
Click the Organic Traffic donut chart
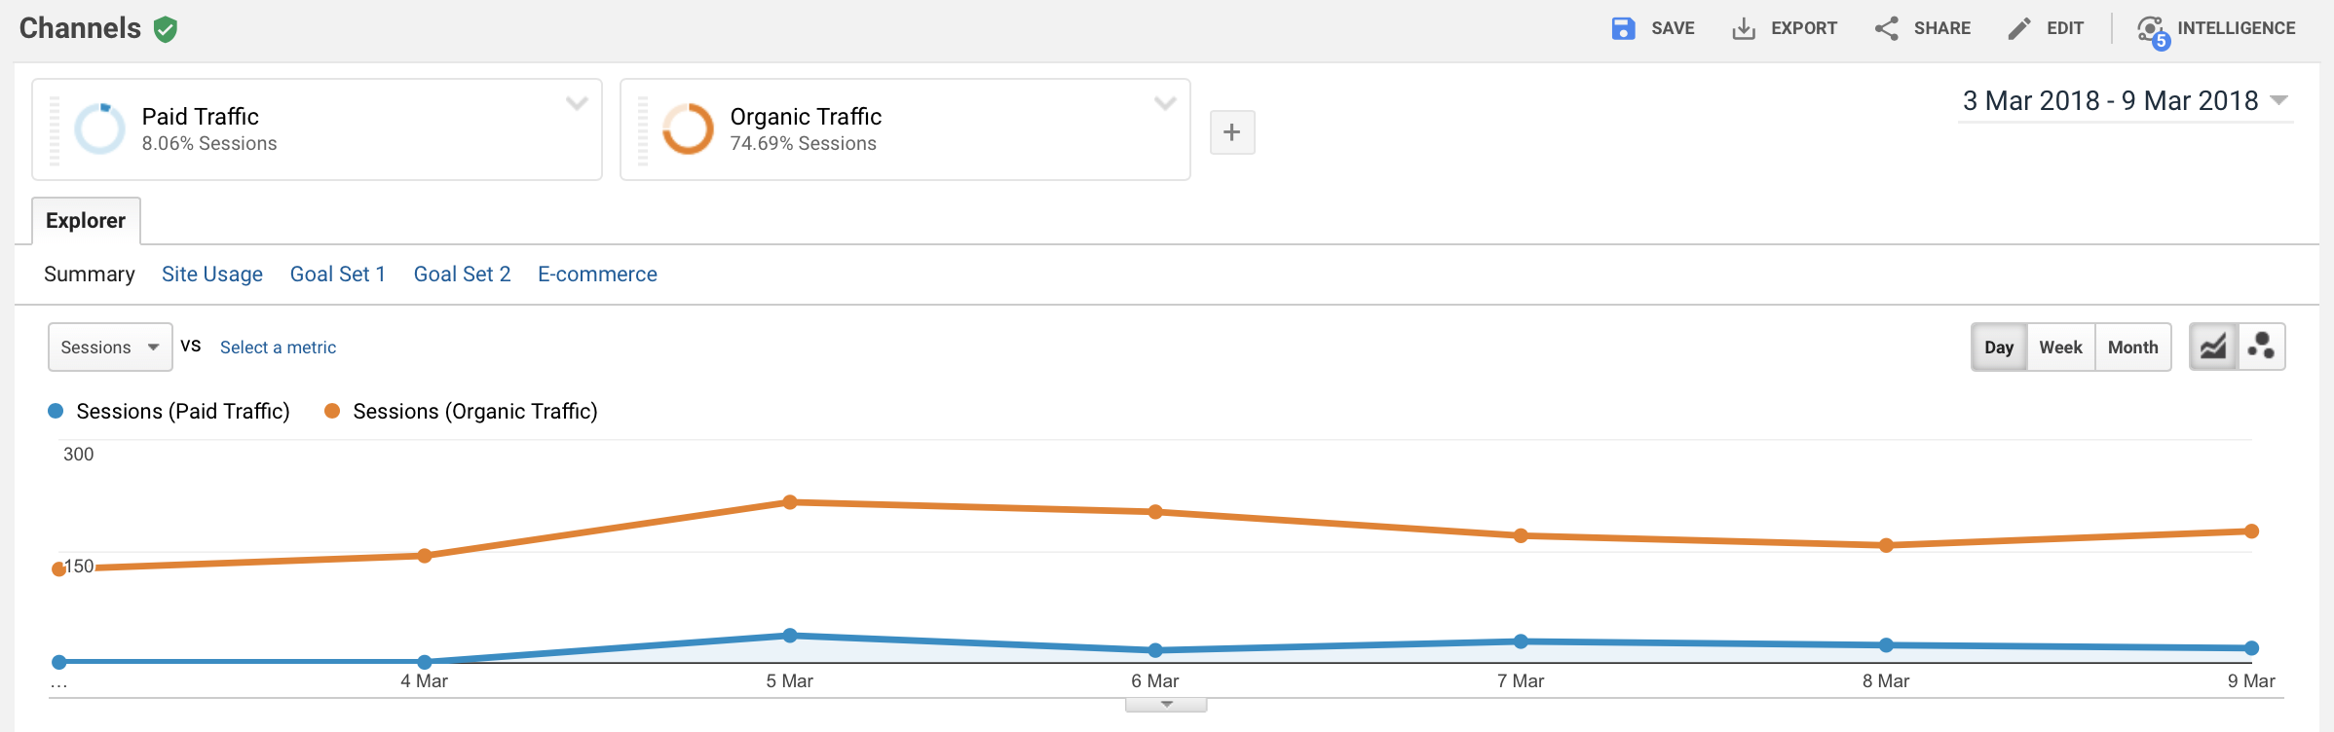pyautogui.click(x=689, y=128)
